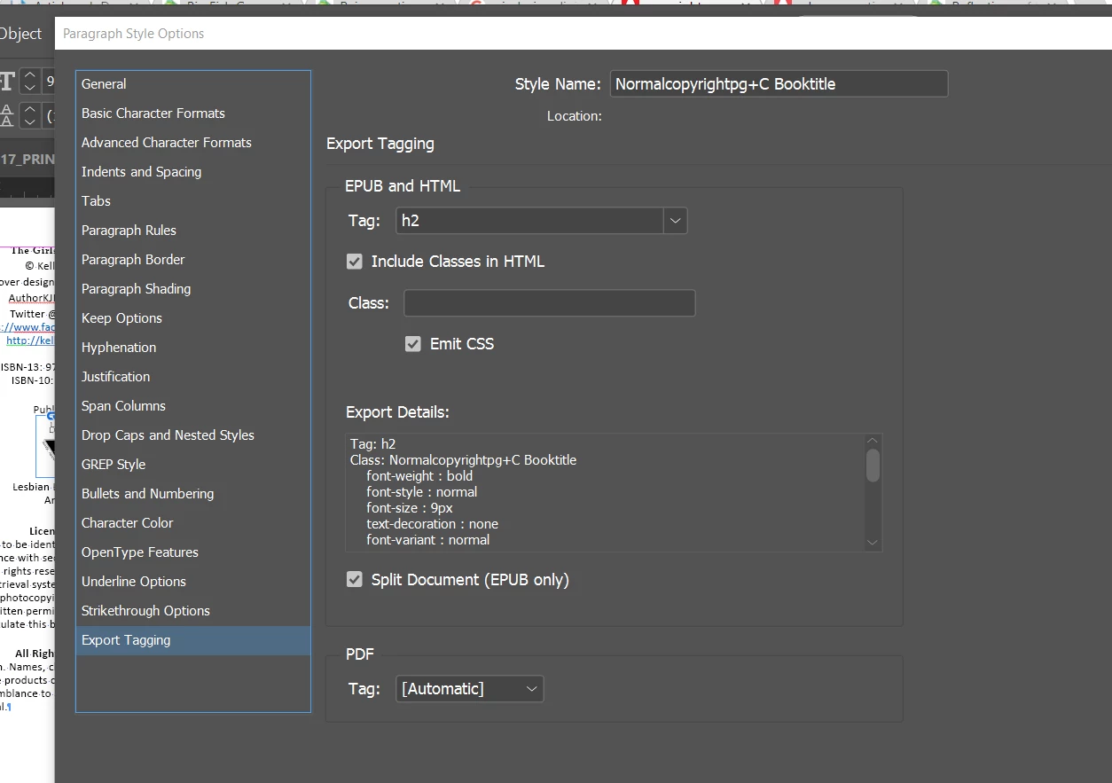Go to Paragraph Border category
1112x783 pixels.
coord(193,260)
